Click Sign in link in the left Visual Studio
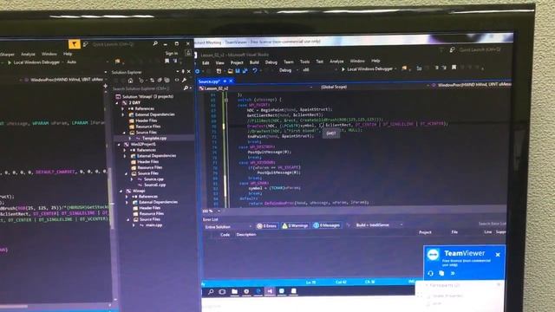 pos(172,54)
